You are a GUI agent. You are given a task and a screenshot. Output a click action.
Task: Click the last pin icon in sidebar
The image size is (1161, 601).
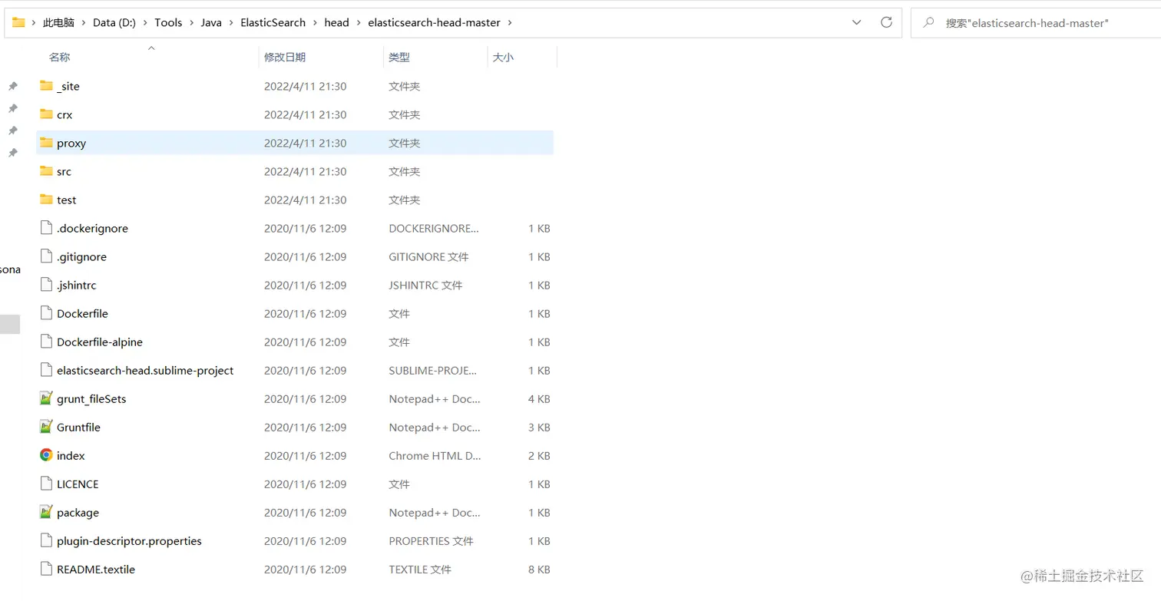point(12,153)
